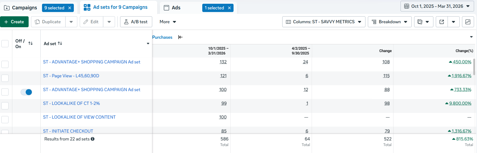Clear the 9 selected campaigns filter

coord(70,8)
